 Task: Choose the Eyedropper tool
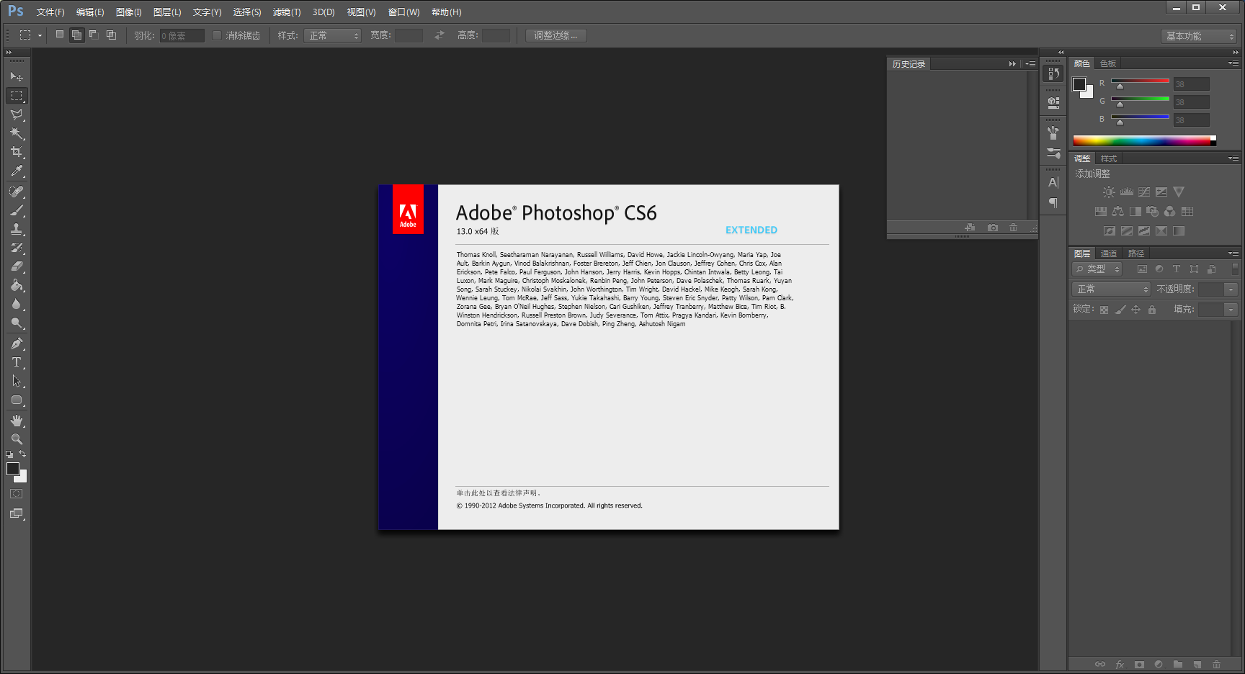17,171
